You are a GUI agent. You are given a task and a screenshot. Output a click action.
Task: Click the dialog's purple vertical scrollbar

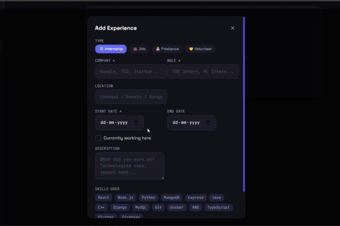click(244, 104)
